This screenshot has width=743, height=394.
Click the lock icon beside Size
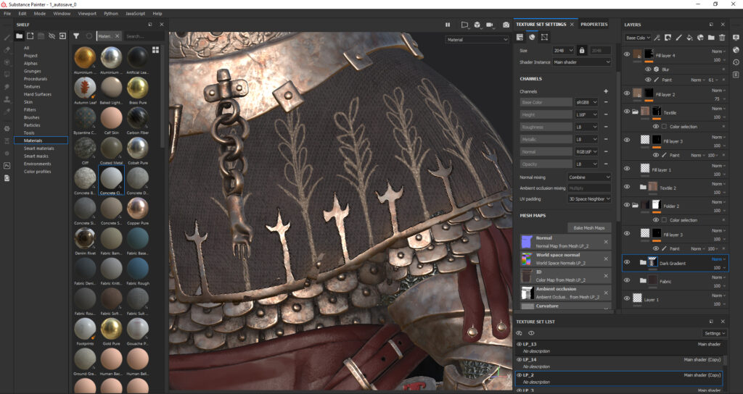pos(581,51)
